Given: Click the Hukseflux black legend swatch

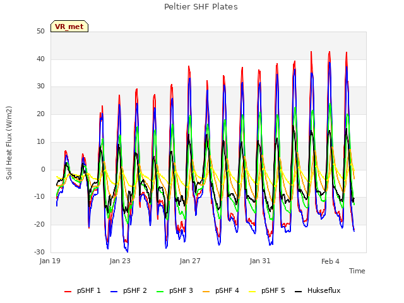Looking at the screenshot, I should point(298,292).
